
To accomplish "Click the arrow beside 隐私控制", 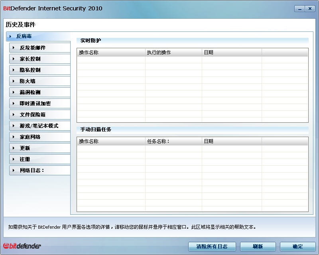I will coord(14,70).
